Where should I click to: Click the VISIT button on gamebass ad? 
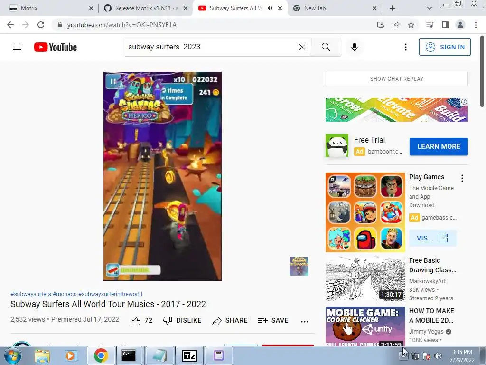[432, 238]
